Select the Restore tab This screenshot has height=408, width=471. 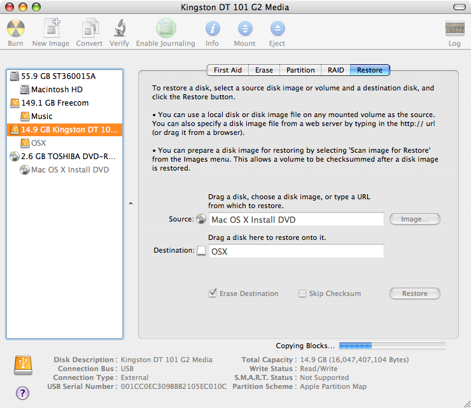(370, 70)
